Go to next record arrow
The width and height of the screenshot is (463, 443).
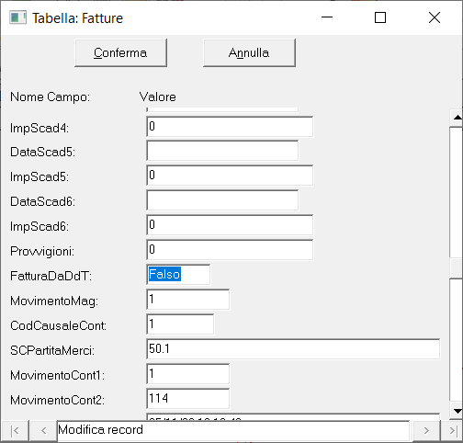point(426,431)
